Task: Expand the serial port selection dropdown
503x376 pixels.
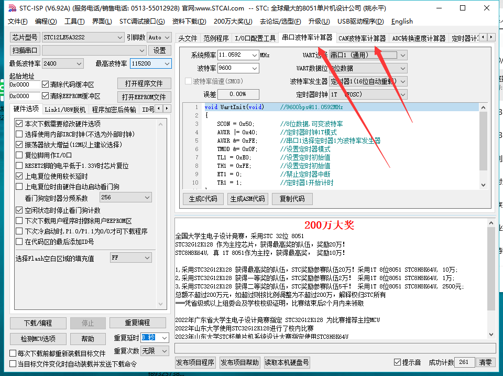Action: (x=94, y=50)
